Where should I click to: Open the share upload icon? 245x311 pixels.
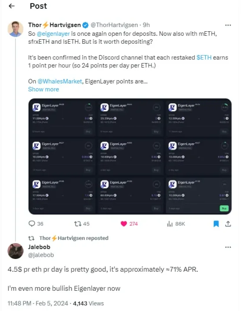(228, 224)
